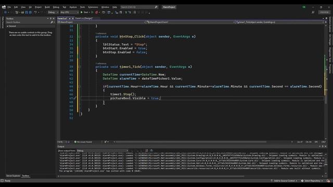Open the File menu
Image resolution: width=333 pixels, height=187 pixels.
[9, 7]
